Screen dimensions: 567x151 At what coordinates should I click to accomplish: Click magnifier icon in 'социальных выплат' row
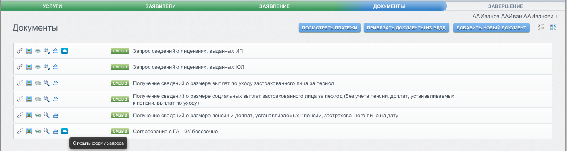[x=47, y=99]
